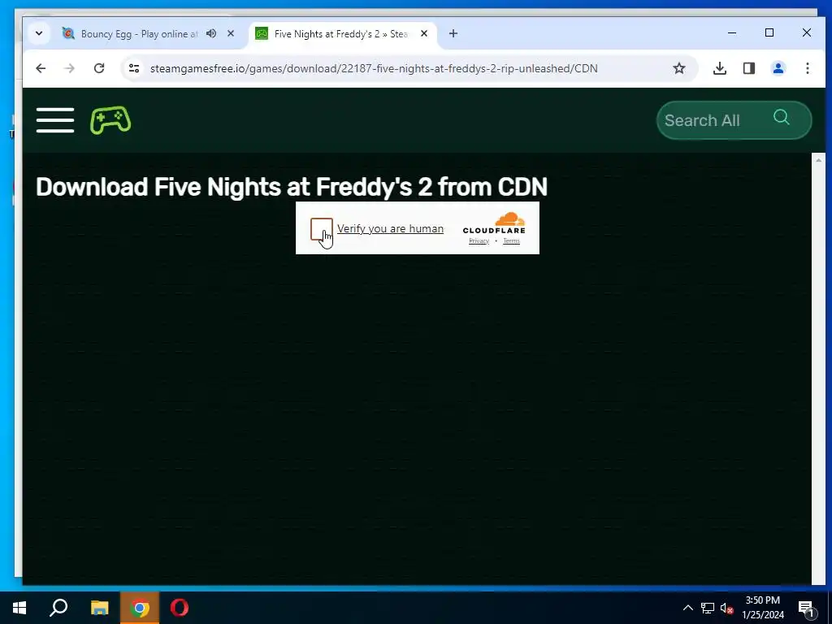Launch Opera from the taskbar
Screen dimensions: 832x624
coord(180,608)
